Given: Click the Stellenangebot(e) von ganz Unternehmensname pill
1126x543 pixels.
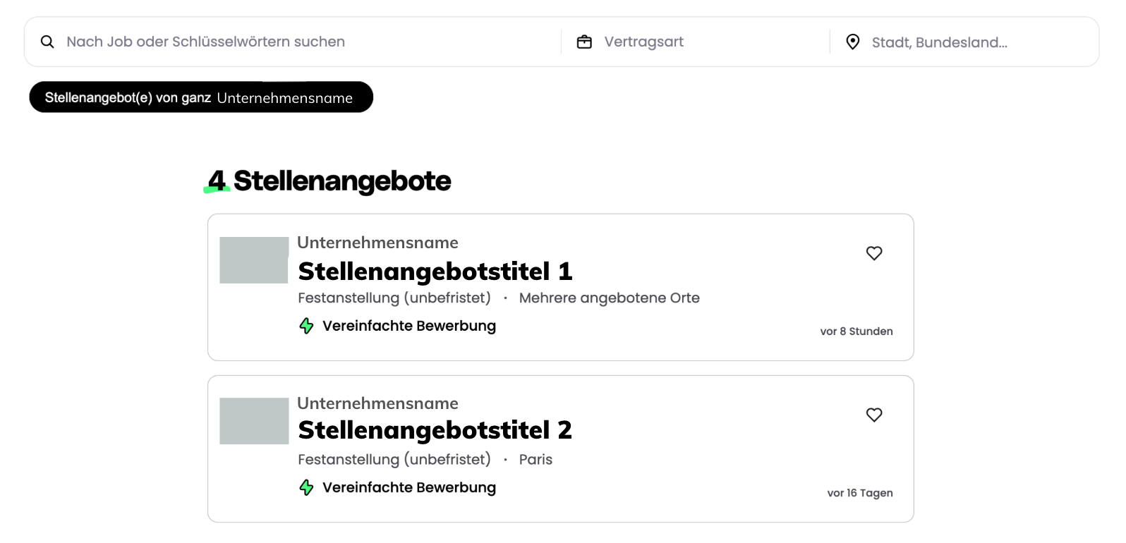Looking at the screenshot, I should (x=200, y=97).
